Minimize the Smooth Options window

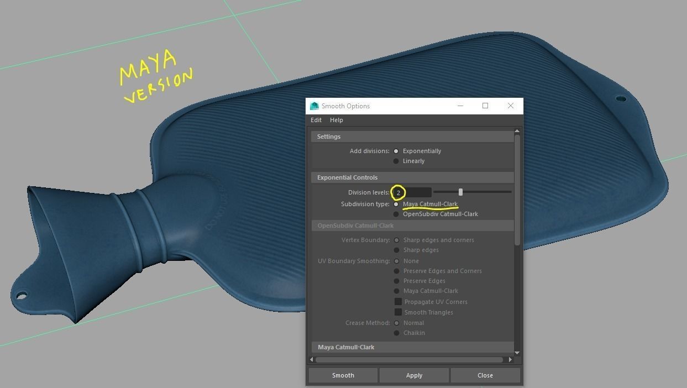pyautogui.click(x=460, y=106)
